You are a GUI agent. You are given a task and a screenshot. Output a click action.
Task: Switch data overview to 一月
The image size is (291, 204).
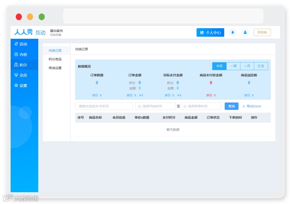click(x=247, y=66)
